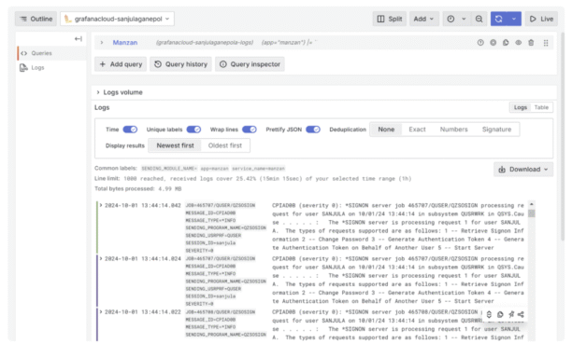Viewport: 572px width, 344px height.
Task: Click the log list scroll up arrow
Action: pyautogui.click(x=532, y=204)
